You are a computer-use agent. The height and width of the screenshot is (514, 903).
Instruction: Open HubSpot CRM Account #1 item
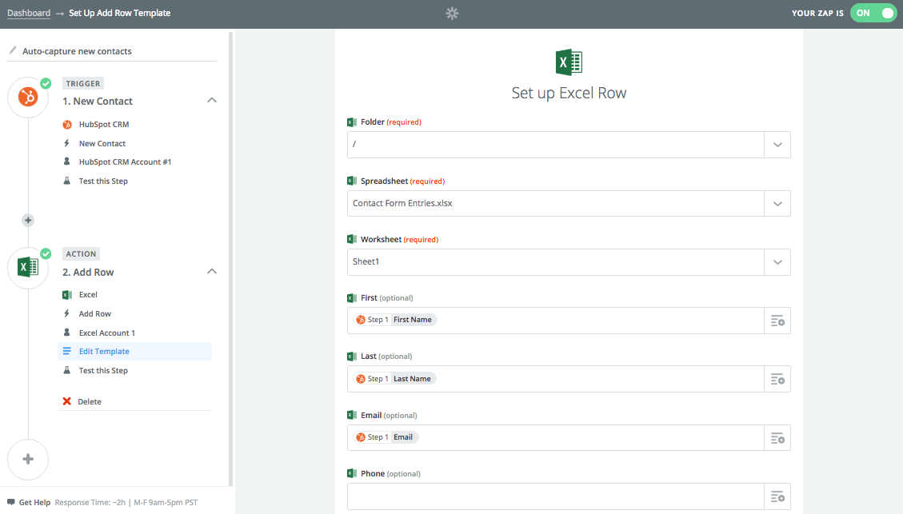pos(125,161)
